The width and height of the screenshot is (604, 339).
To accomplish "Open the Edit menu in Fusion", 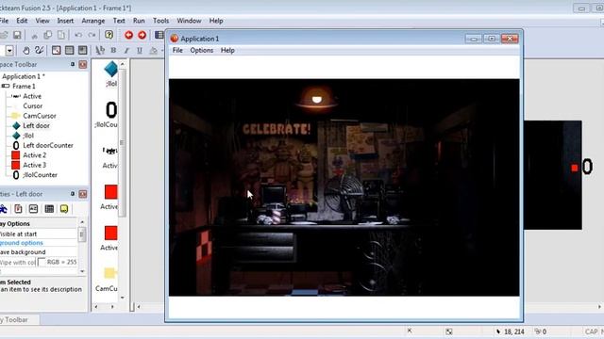I will [x=22, y=21].
